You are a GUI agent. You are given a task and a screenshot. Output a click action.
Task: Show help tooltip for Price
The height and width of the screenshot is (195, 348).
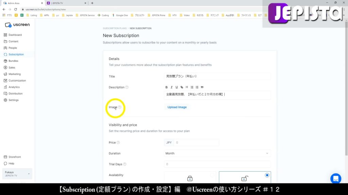(118, 143)
